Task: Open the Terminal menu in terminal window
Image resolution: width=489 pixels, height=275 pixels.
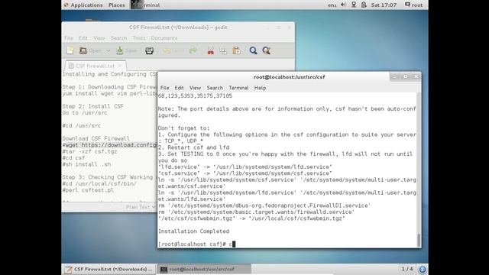Action: (x=238, y=88)
